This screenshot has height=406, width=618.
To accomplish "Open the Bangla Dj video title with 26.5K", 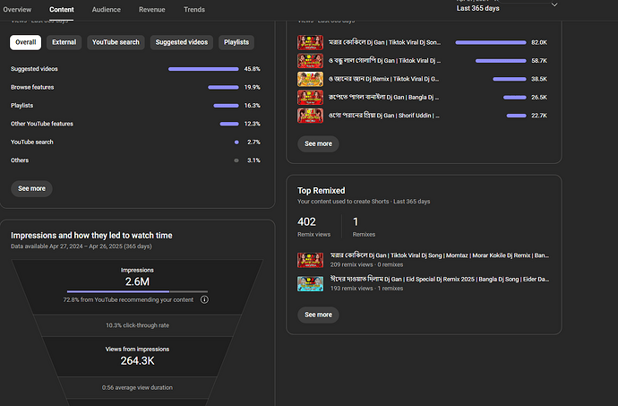I will [x=384, y=97].
